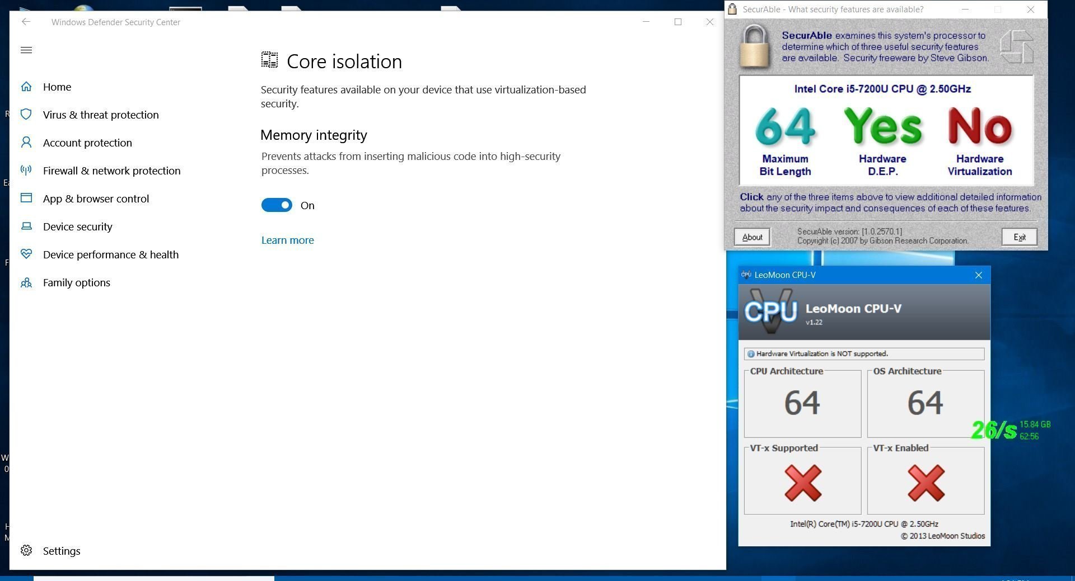Click the OS Architecture 64 value
This screenshot has width=1075, height=581.
point(926,403)
